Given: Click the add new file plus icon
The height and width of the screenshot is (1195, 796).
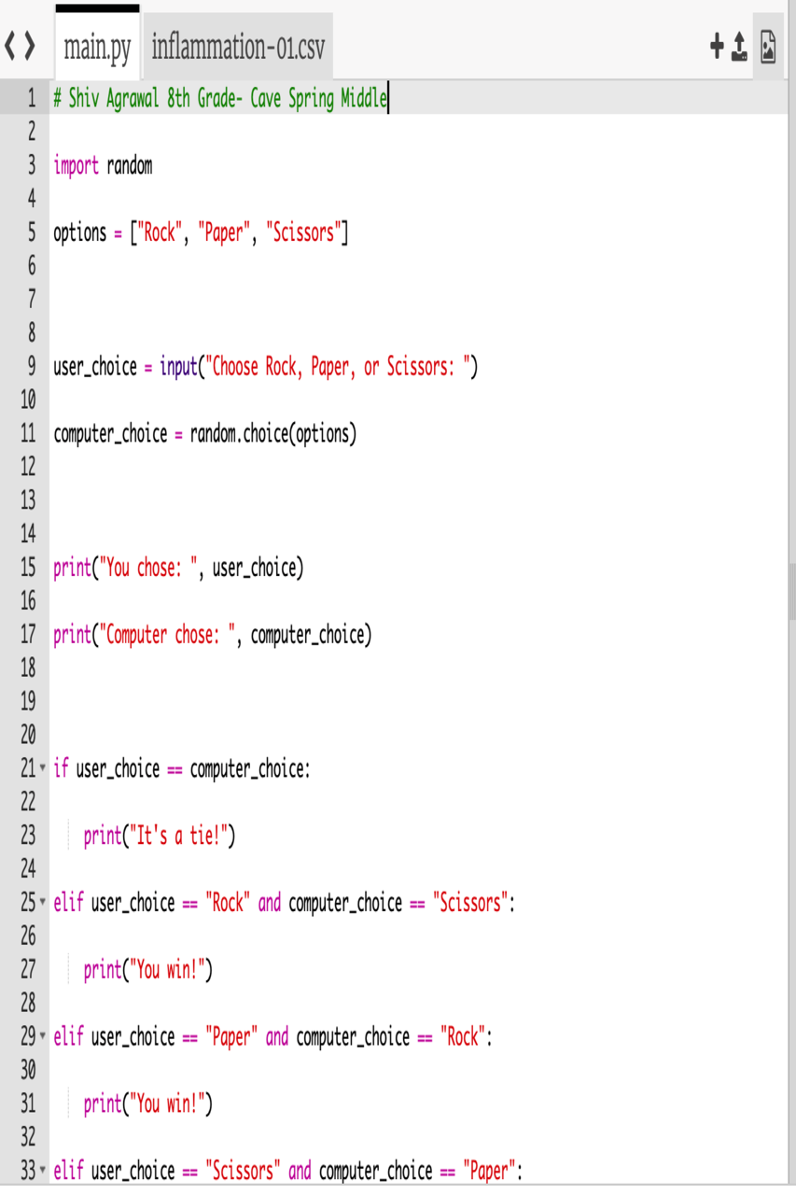Looking at the screenshot, I should coord(716,47).
